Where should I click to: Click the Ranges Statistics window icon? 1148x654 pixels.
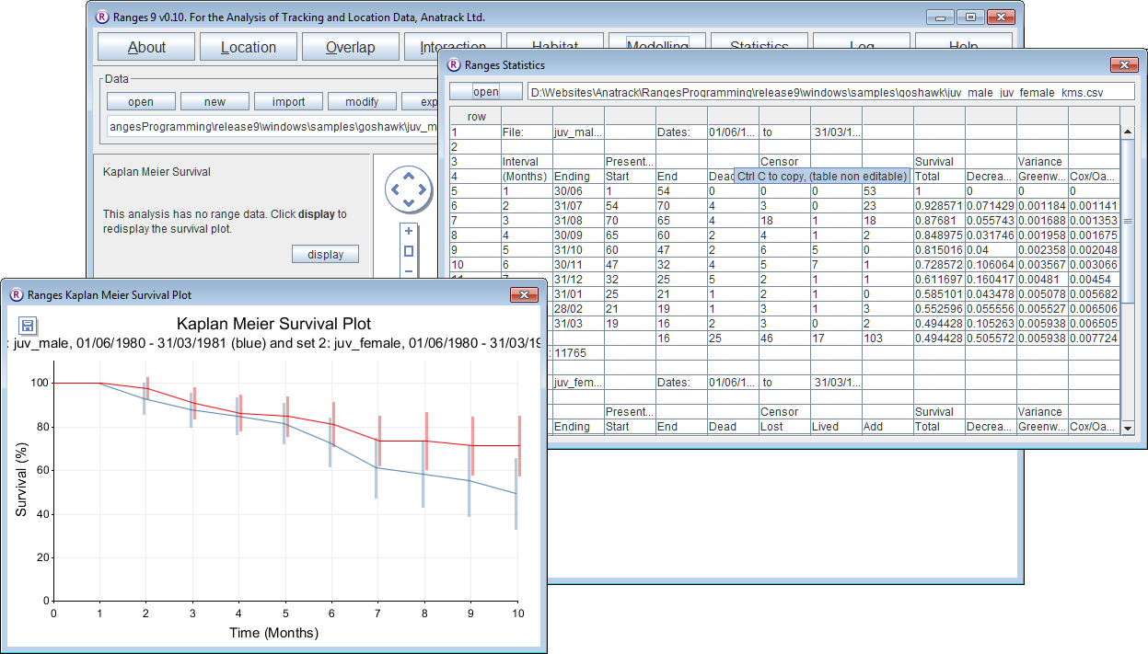coord(453,65)
